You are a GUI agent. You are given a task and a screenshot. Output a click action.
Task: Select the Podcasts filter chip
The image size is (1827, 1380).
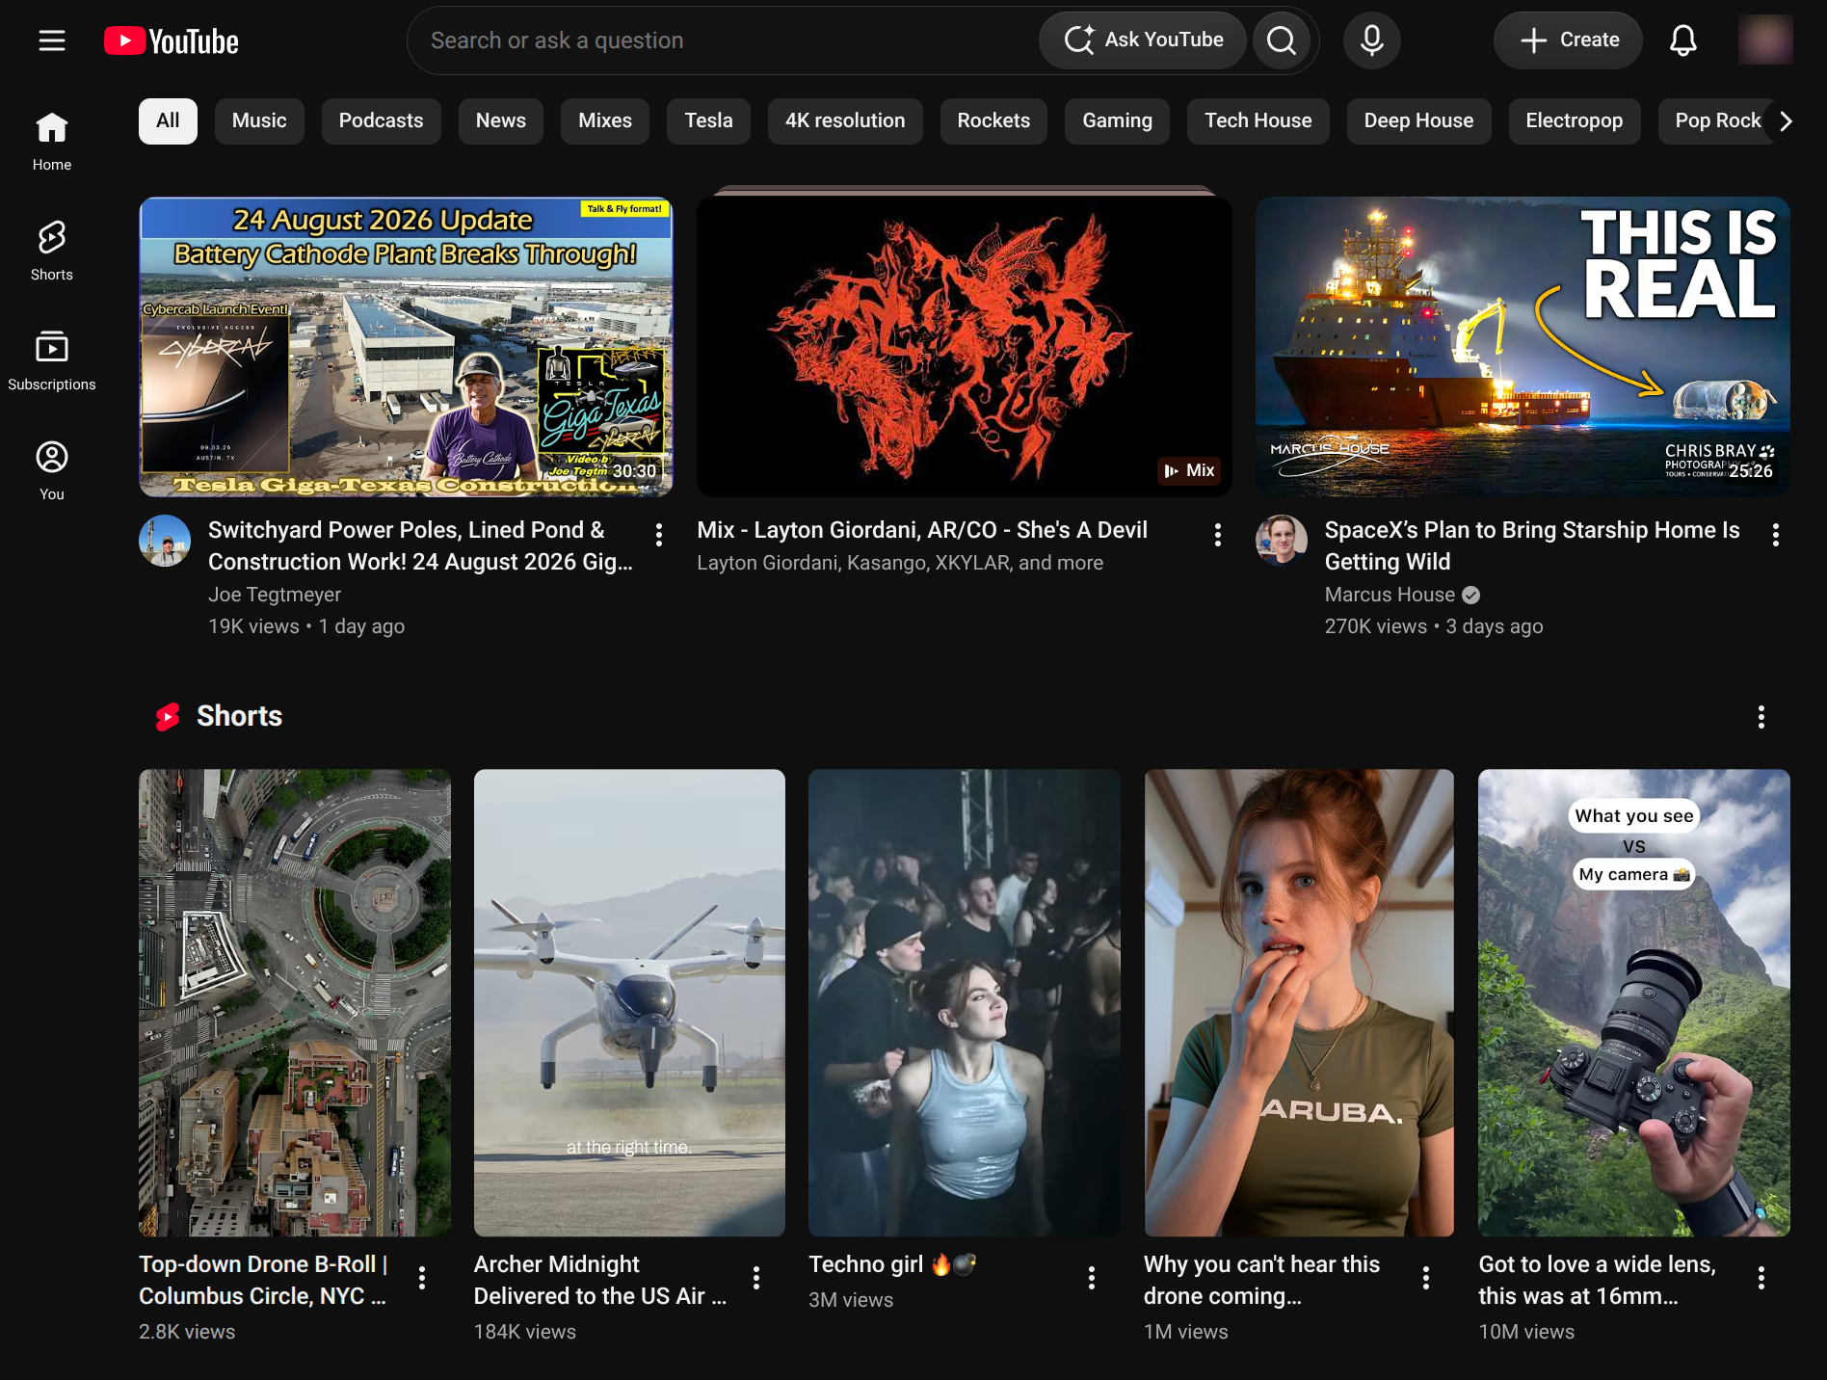coord(381,121)
